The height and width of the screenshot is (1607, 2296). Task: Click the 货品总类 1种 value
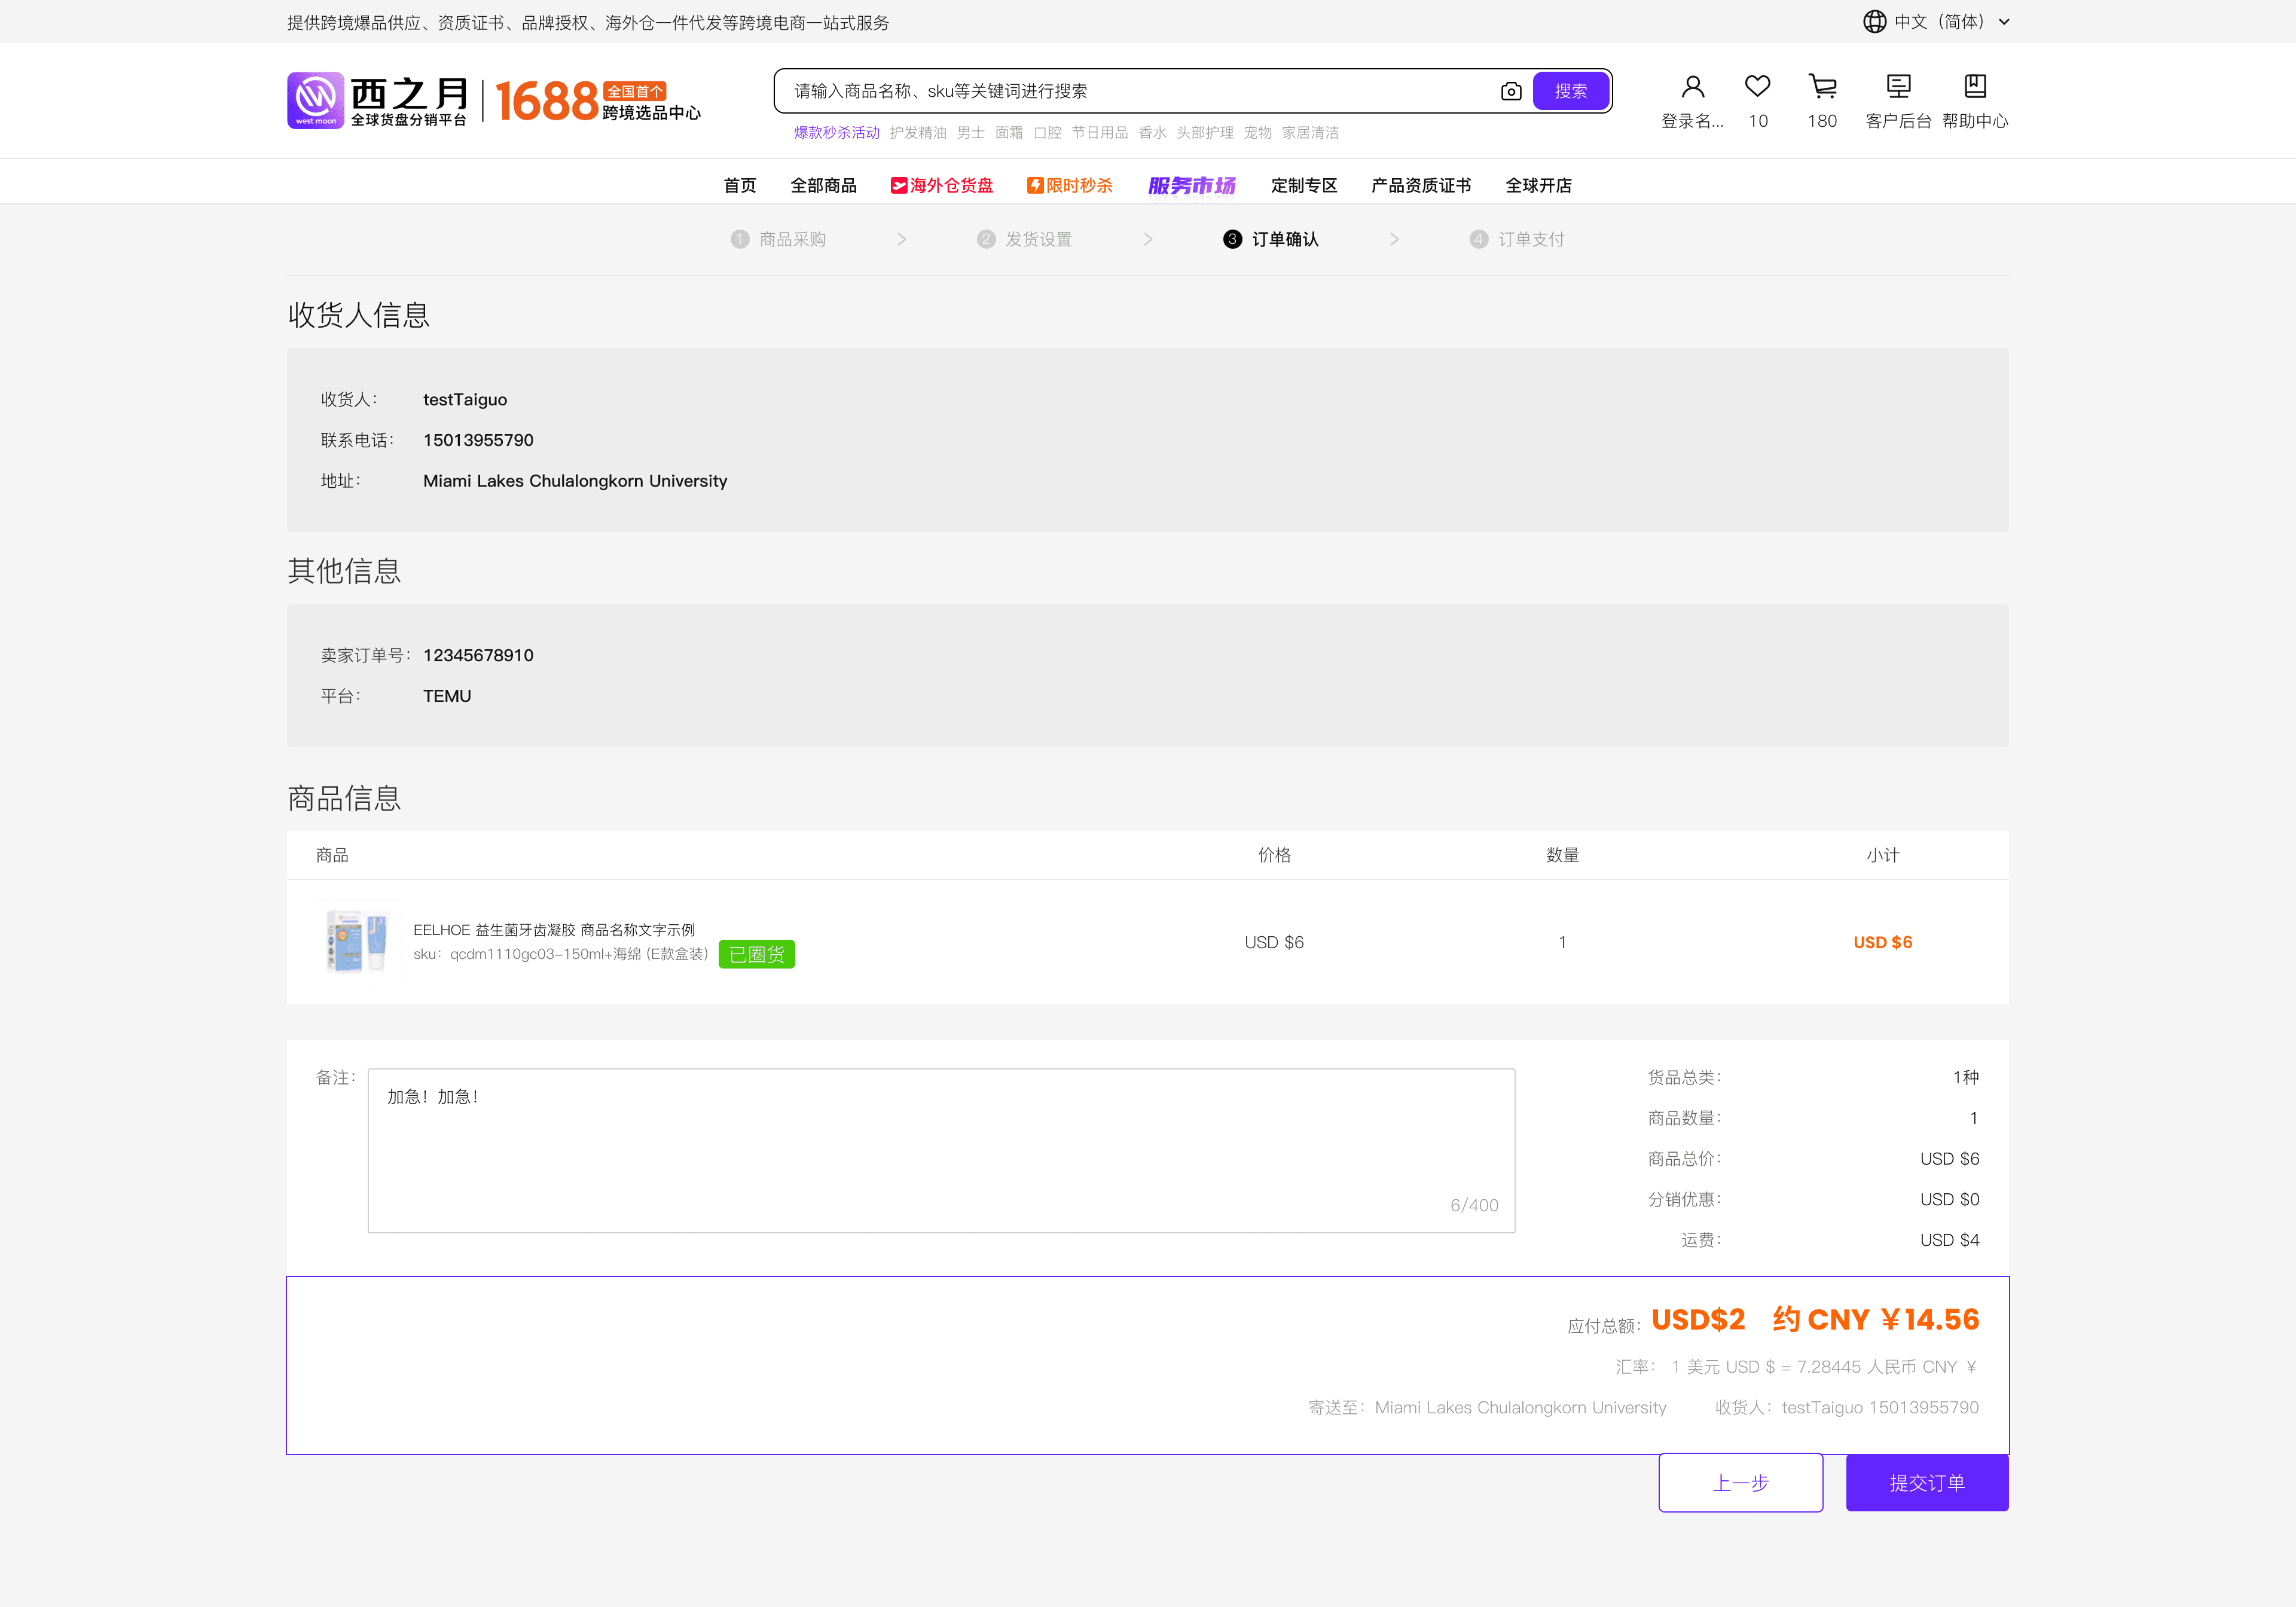pyautogui.click(x=1965, y=1077)
